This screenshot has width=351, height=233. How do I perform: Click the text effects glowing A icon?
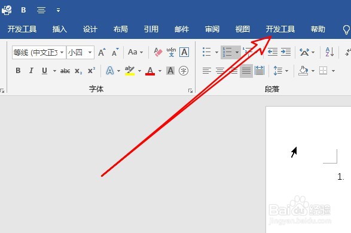(109, 71)
